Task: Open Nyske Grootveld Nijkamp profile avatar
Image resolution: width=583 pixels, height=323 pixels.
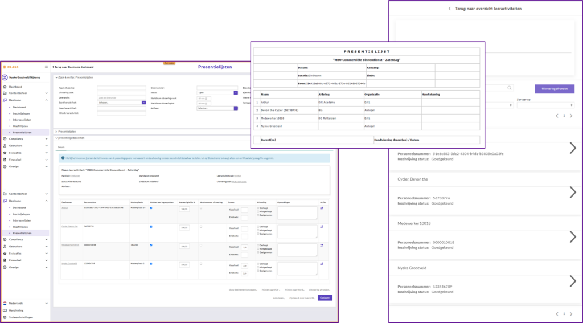Action: coord(5,77)
